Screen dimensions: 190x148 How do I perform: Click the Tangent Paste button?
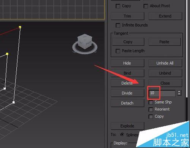point(165,42)
